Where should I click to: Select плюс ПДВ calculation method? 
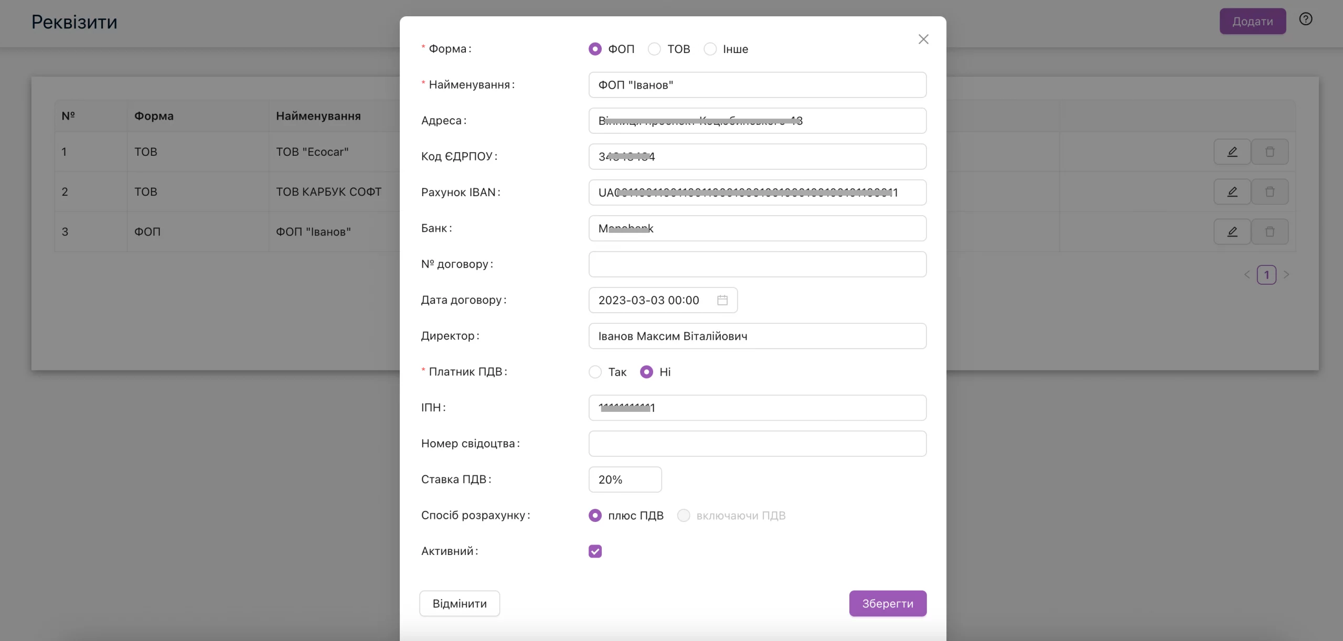click(x=595, y=516)
